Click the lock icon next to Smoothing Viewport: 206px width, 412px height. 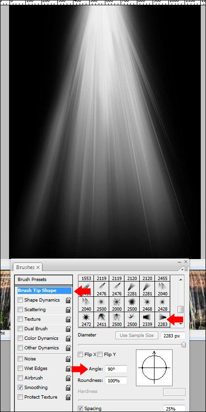pyautogui.click(x=68, y=387)
